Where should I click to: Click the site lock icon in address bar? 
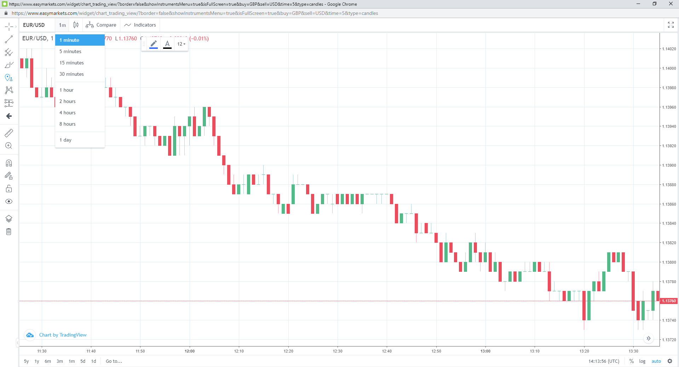[x=6, y=13]
